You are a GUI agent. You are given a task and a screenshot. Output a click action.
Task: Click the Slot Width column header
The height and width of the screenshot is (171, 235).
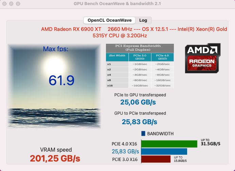(117, 57)
